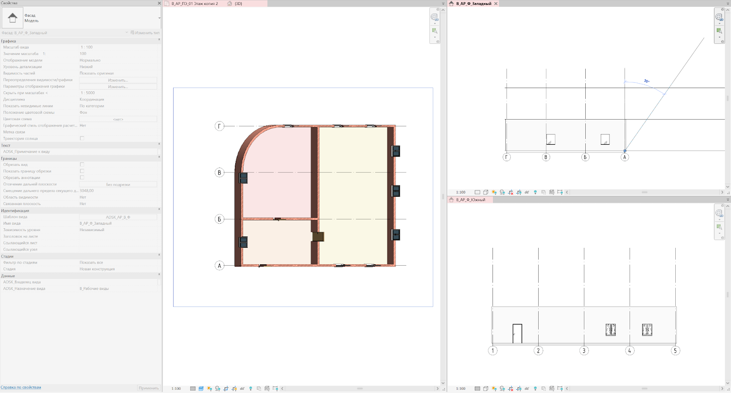Click Западный view horizontal scrollbar thumb
The height and width of the screenshot is (393, 731).
pyautogui.click(x=645, y=192)
